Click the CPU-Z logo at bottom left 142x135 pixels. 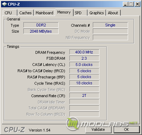tap(14, 130)
